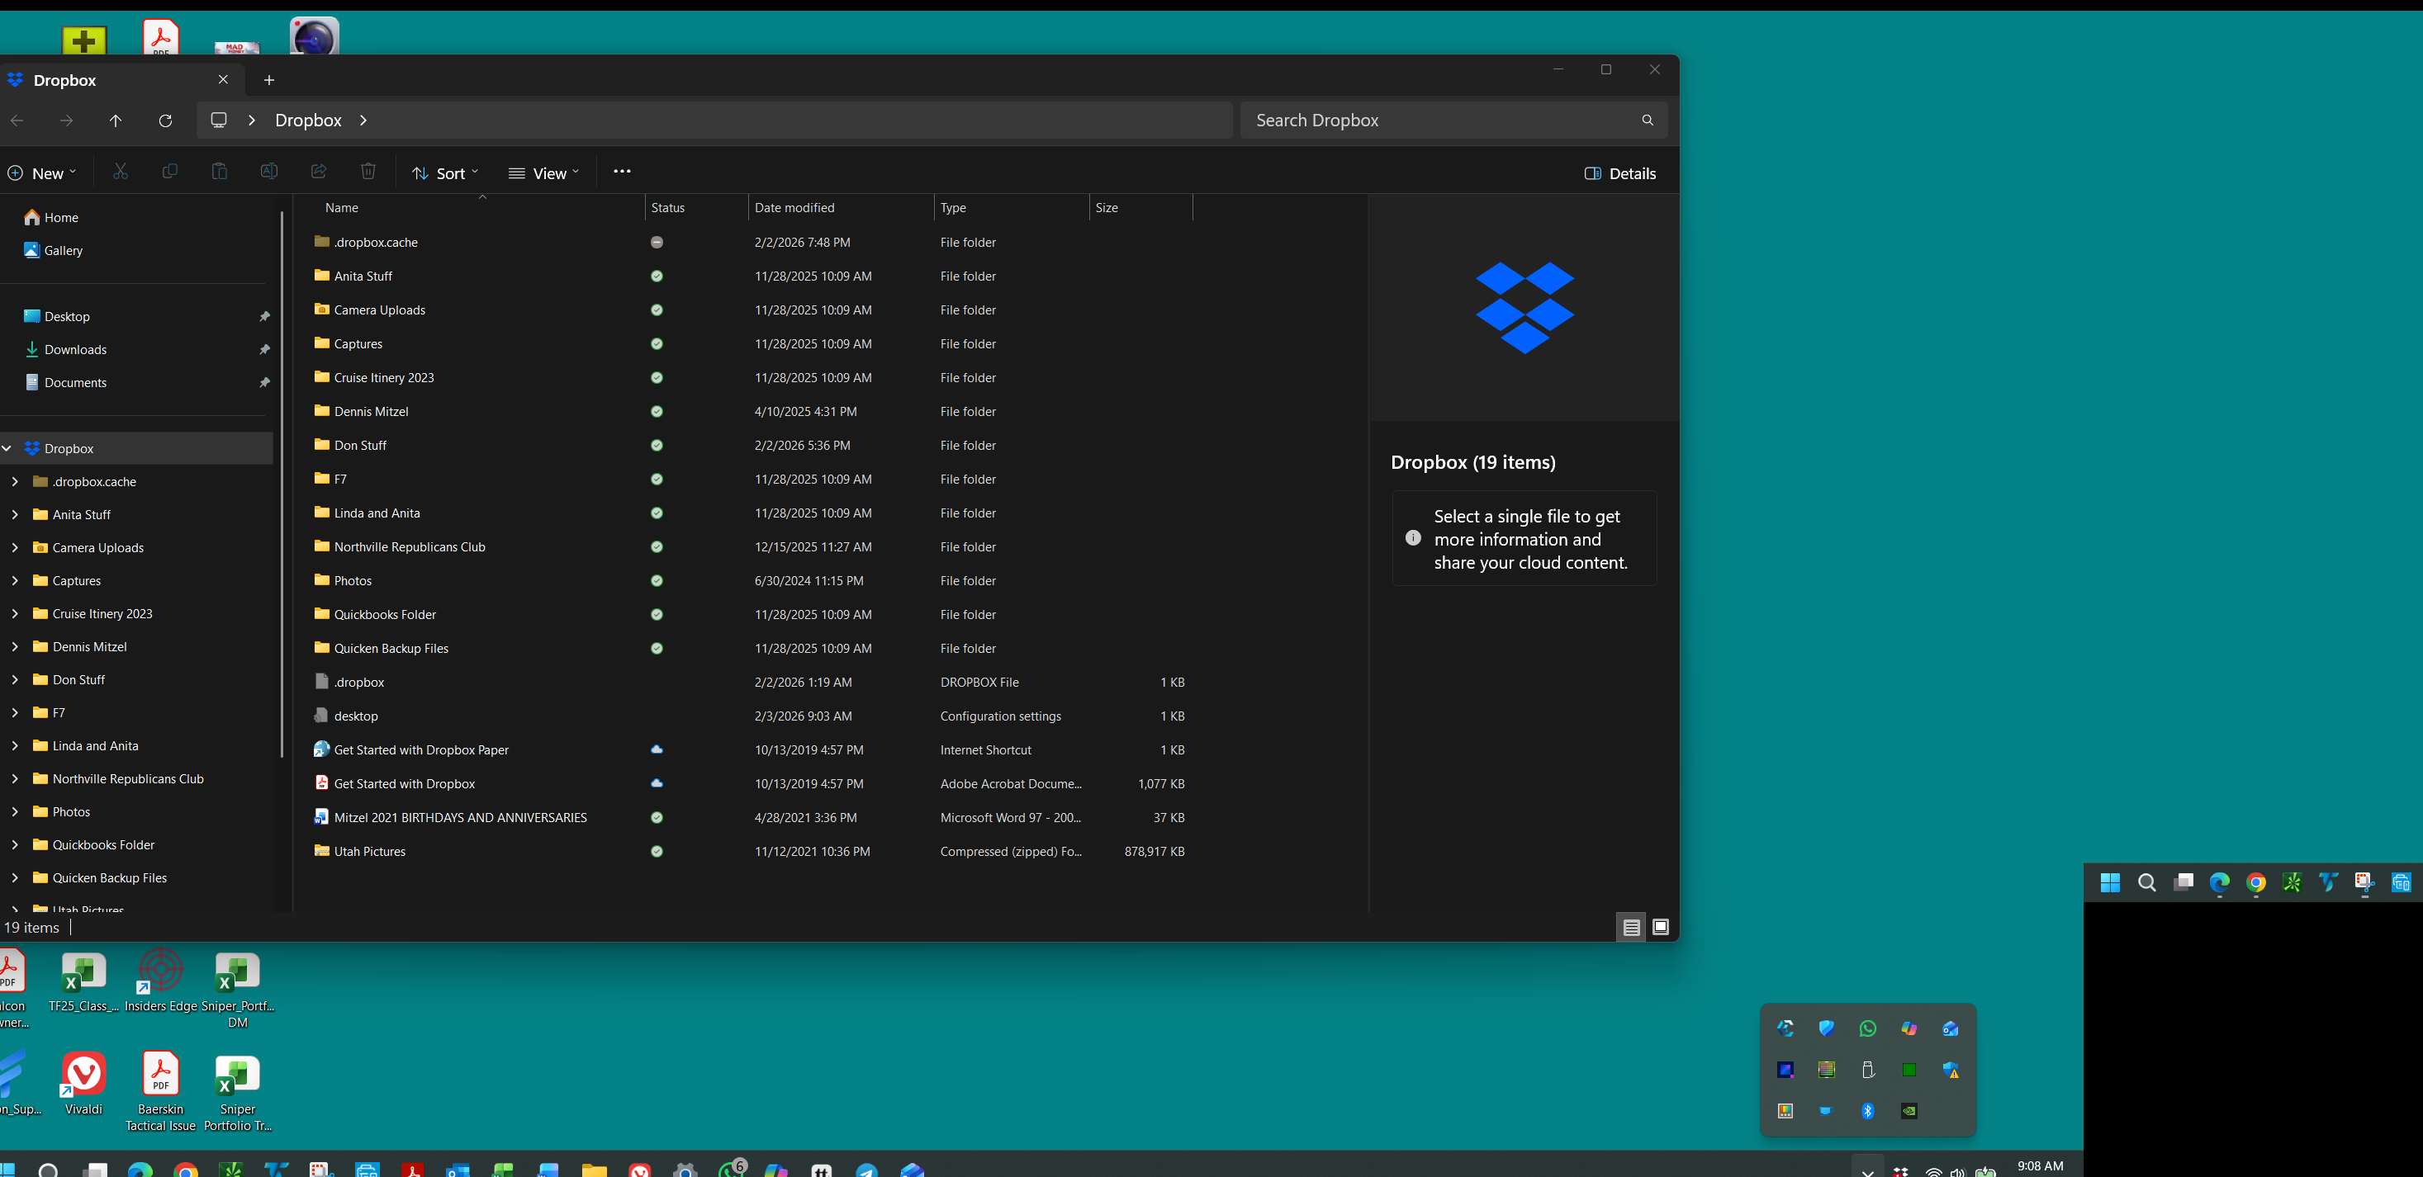The image size is (2423, 1177).
Task: Click the Up directory arrow
Action: [116, 121]
